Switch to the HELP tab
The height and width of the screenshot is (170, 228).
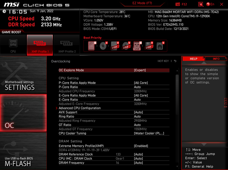[x=193, y=59]
